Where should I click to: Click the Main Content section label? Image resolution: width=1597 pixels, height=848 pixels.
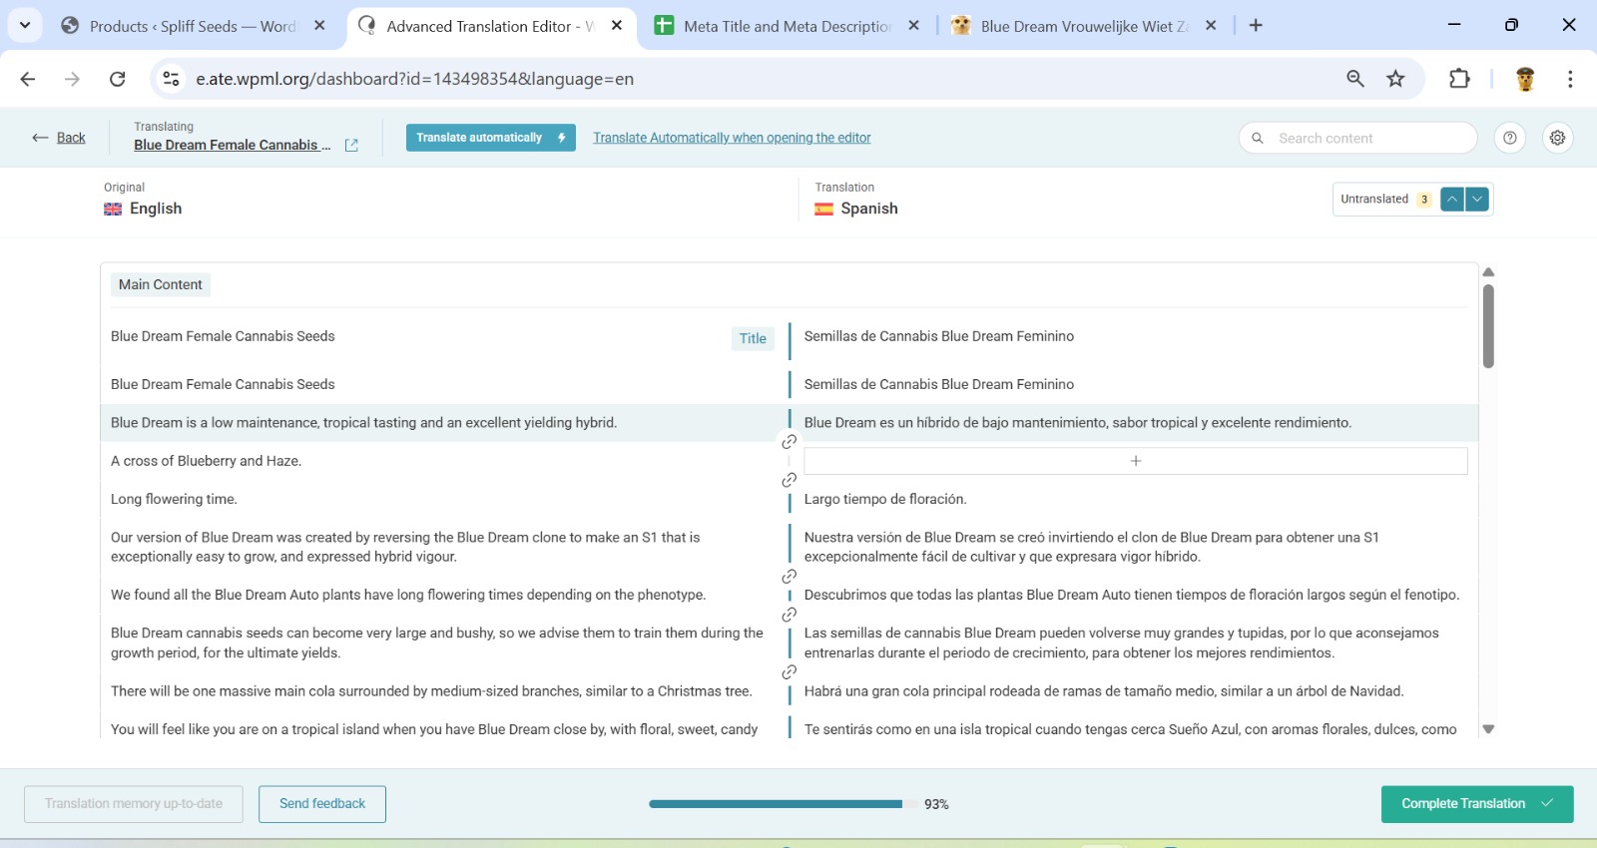(160, 284)
